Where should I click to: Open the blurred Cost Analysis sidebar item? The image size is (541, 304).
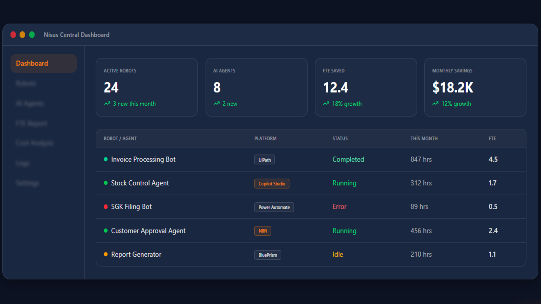click(x=34, y=143)
